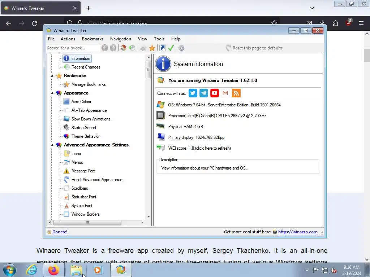The image size is (370, 277).
Task: Select Slow Down Animations tree item
Action: coord(91,119)
